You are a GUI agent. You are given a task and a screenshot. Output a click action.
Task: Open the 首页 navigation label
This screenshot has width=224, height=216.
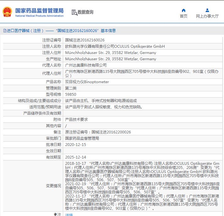tap(183, 16)
